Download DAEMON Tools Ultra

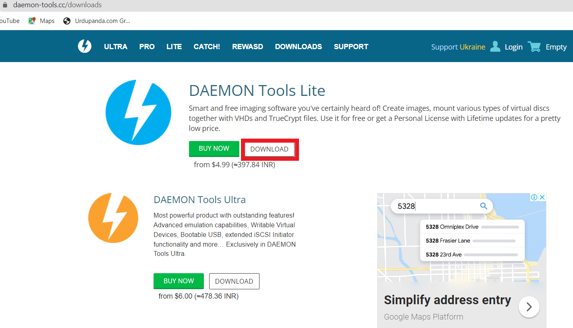point(234,281)
